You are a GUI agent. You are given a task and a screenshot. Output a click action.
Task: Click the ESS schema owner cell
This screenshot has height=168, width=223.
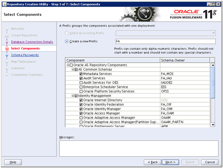point(185,87)
